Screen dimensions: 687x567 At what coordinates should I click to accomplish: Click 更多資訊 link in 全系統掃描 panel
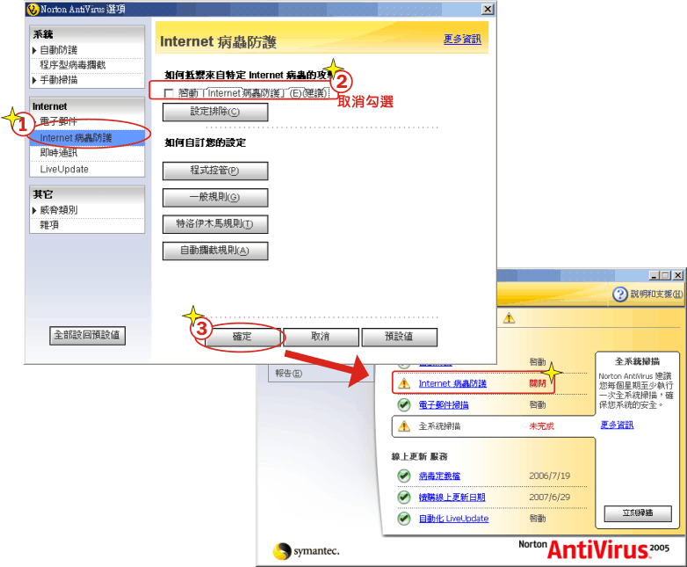617,425
